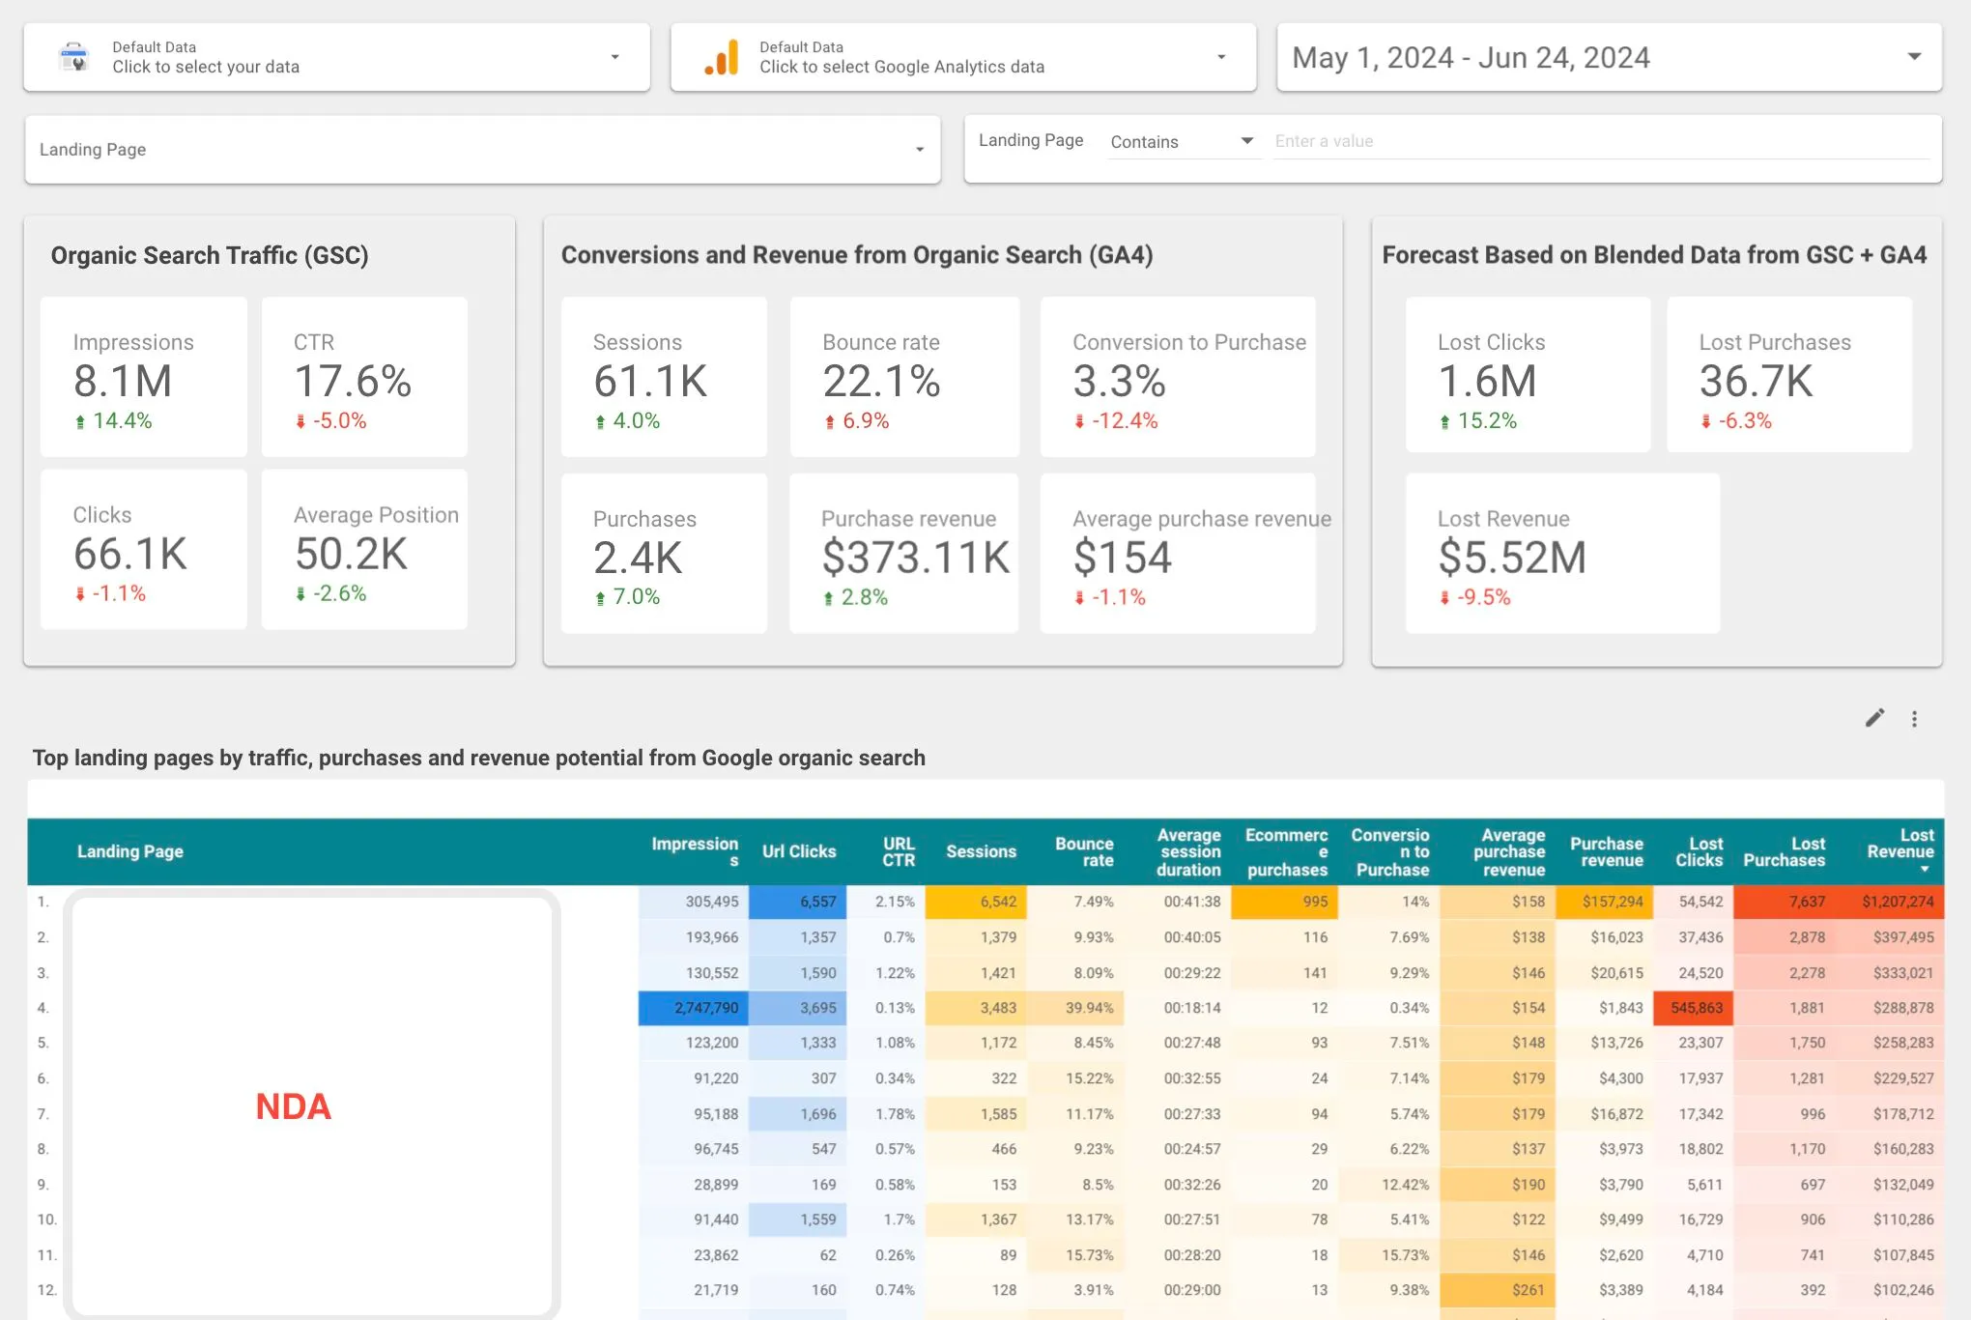Click the Google Analytics bar chart icon
Screen dimensions: 1971x1320
[x=722, y=57]
